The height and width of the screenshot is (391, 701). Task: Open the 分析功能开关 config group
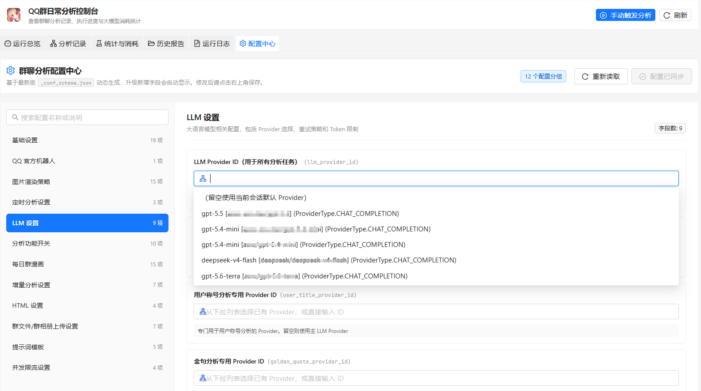click(87, 243)
